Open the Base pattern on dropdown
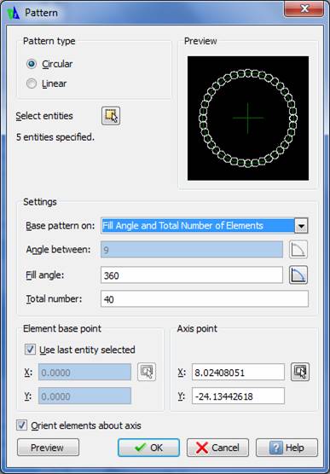Image resolution: width=330 pixels, height=474 pixels. pyautogui.click(x=301, y=226)
